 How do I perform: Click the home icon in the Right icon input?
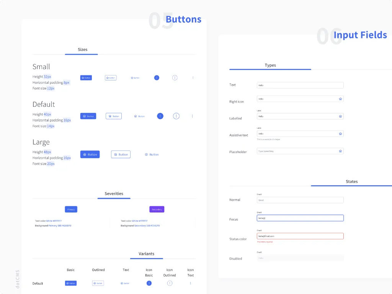pos(340,99)
